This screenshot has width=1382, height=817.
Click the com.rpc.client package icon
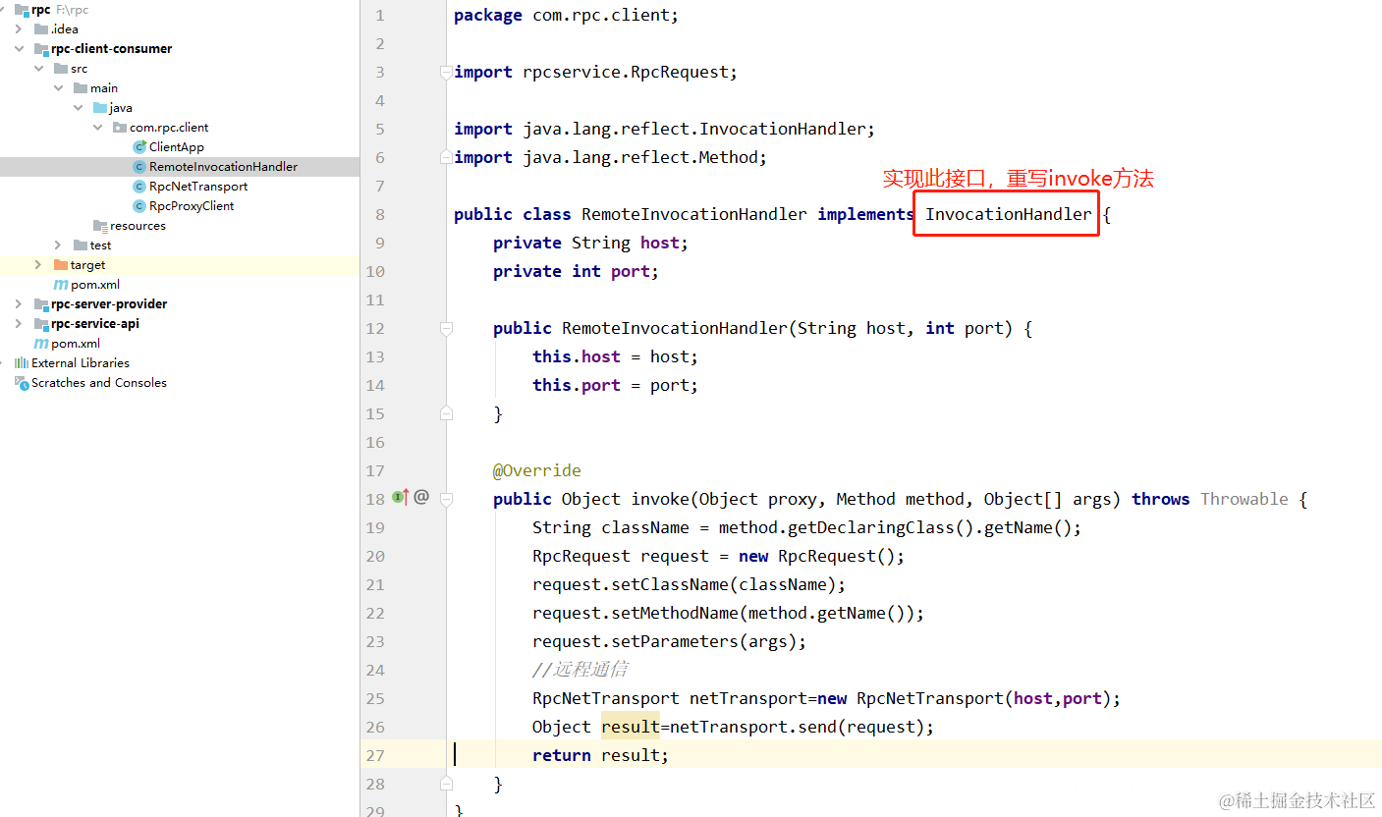click(x=120, y=128)
